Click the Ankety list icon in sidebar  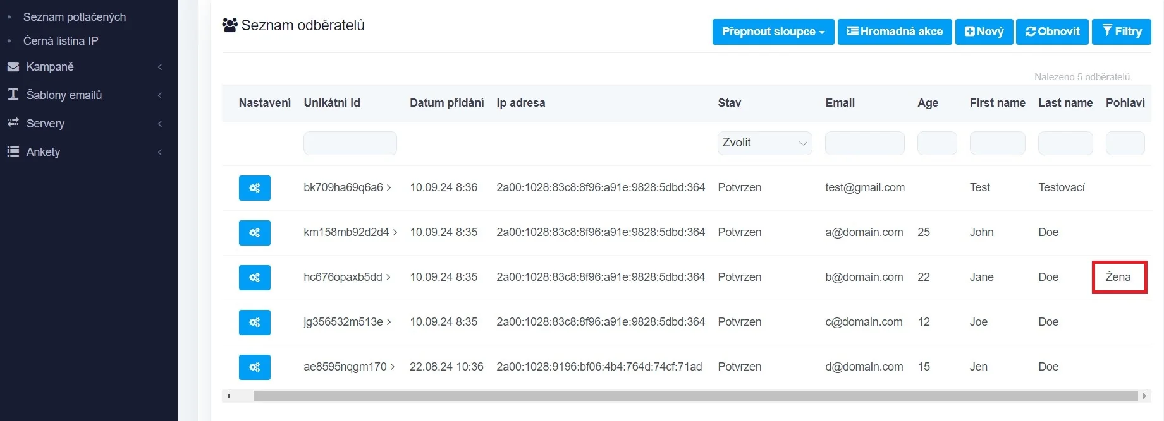[13, 151]
